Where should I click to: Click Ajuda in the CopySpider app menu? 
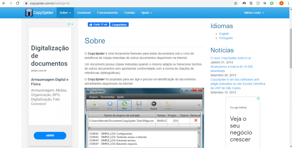point(120,97)
